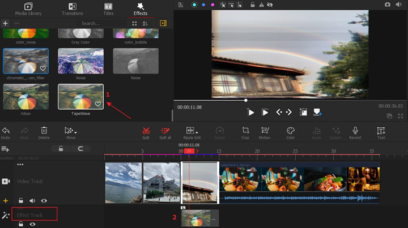Click the Split all tool
The image size is (408, 228).
[165, 132]
